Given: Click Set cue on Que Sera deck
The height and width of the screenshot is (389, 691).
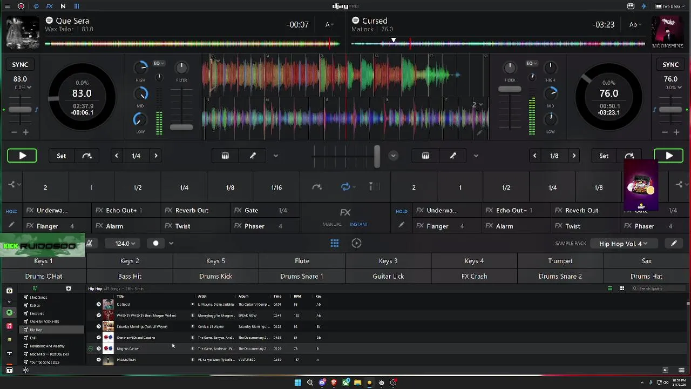Looking at the screenshot, I should [62, 156].
